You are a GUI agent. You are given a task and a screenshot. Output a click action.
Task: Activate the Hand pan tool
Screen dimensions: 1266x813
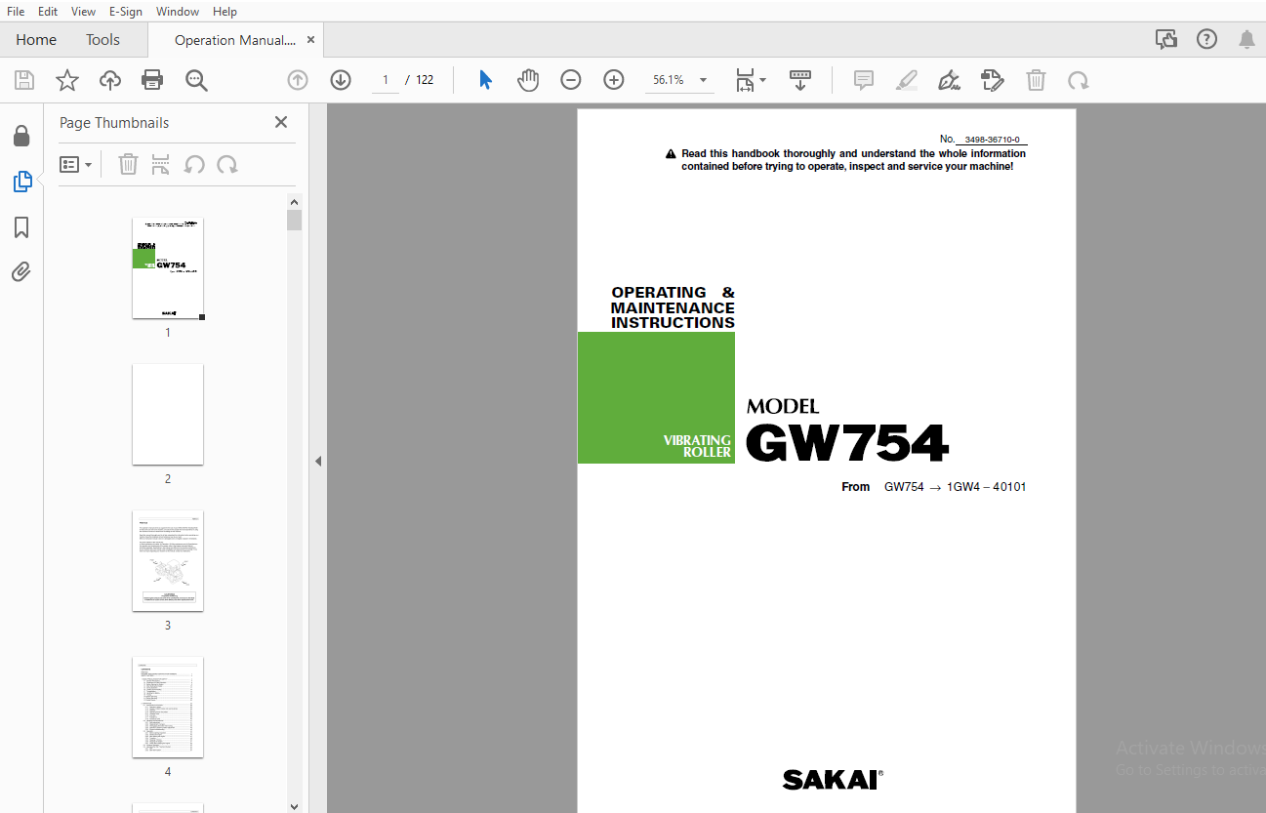coord(528,80)
